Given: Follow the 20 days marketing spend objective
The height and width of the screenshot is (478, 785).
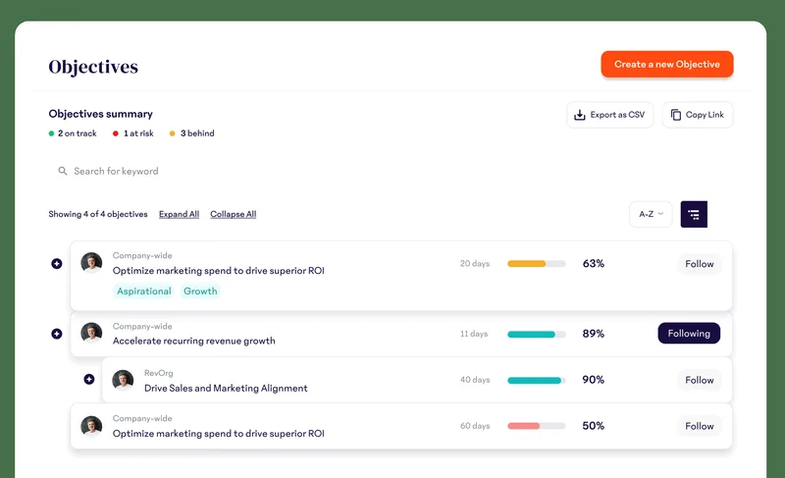Looking at the screenshot, I should click(700, 264).
